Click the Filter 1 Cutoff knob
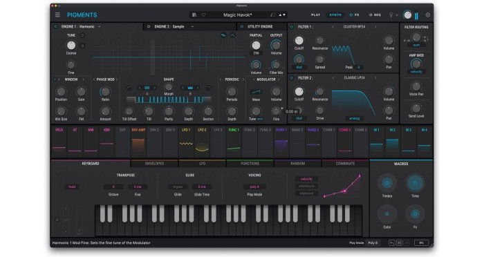 pyautogui.click(x=299, y=41)
